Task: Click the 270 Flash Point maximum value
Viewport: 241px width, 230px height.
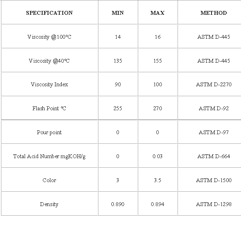Action: [157, 108]
